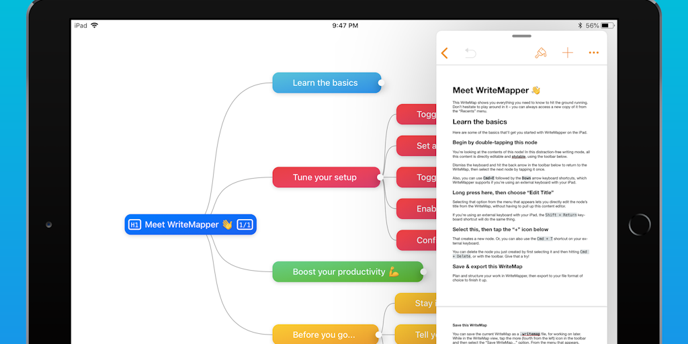The image size is (688, 344).
Task: Tap the H1 badge on root node
Action: point(135,224)
